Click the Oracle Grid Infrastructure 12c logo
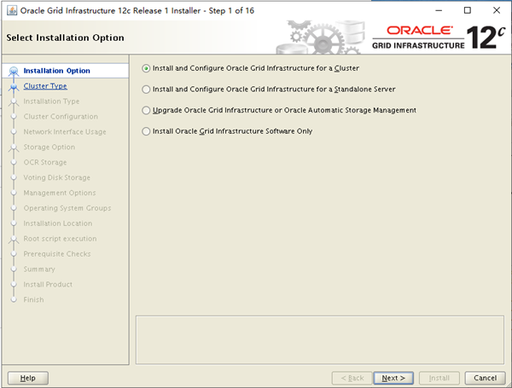 (439, 38)
